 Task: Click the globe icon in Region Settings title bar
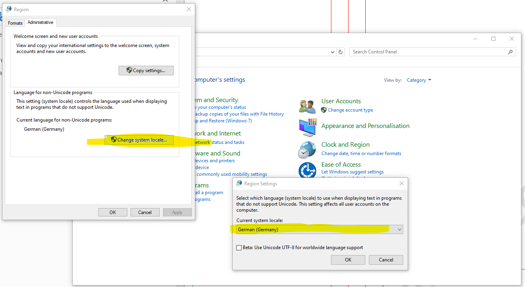[x=239, y=183]
